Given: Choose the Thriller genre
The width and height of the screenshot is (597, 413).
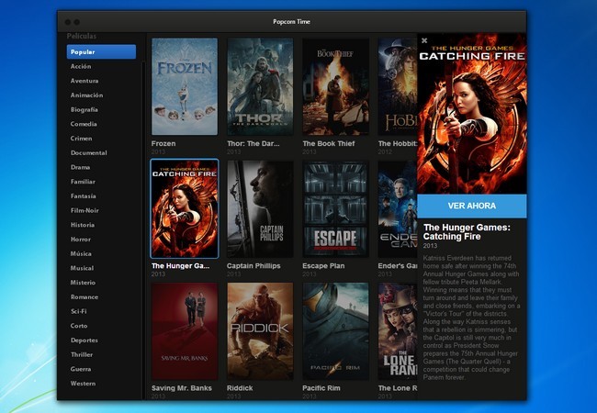Looking at the screenshot, I should tap(82, 354).
